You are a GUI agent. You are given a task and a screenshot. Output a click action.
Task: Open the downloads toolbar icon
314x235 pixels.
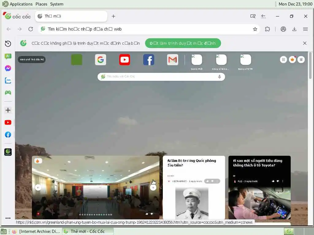294,29
